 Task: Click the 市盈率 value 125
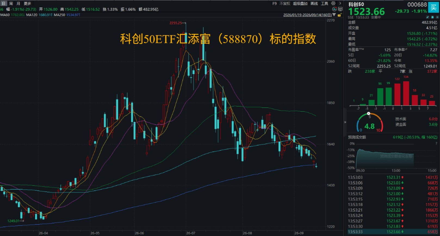388,50
